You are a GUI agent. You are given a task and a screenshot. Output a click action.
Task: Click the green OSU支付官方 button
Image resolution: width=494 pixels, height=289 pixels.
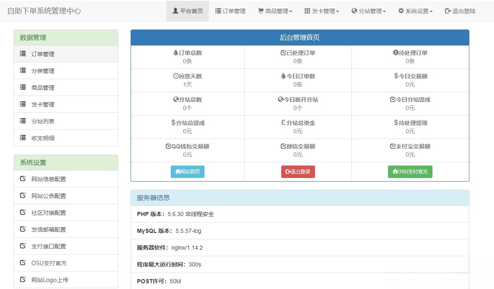(410, 172)
